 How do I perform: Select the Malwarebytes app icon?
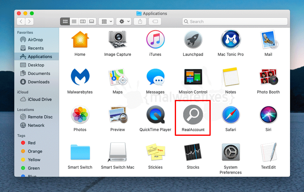point(80,77)
